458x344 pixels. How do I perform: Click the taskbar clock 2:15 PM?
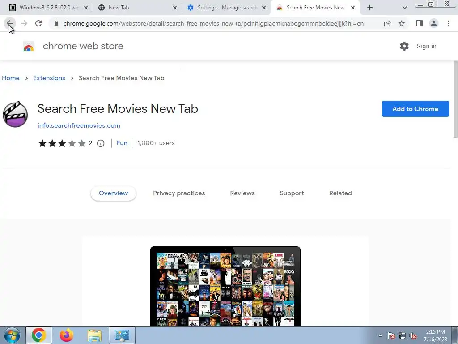click(435, 335)
